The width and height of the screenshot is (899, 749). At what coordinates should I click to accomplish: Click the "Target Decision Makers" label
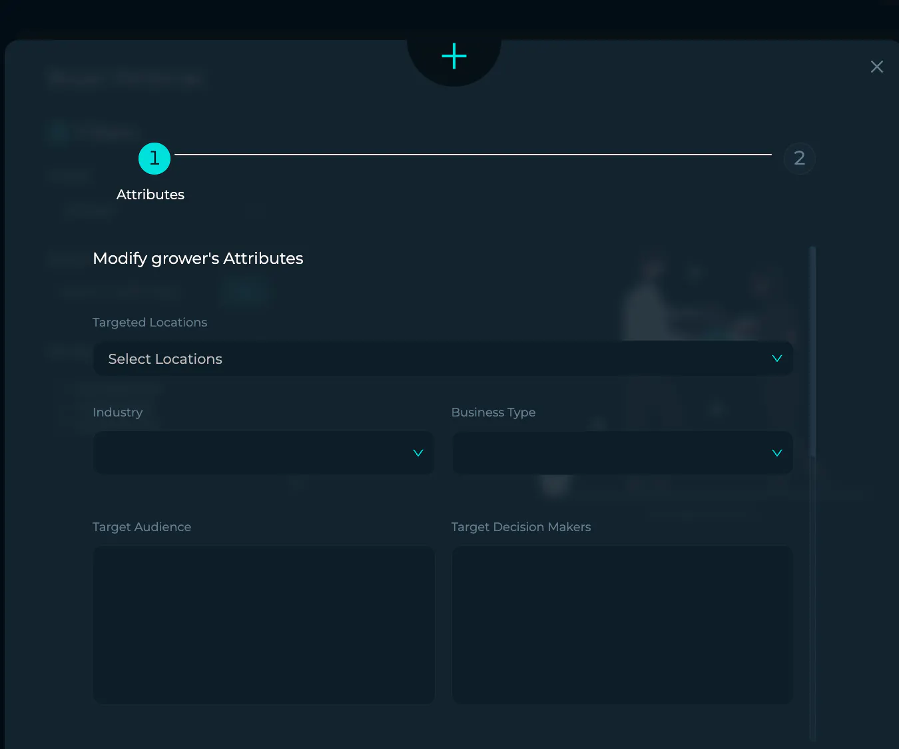pos(521,527)
